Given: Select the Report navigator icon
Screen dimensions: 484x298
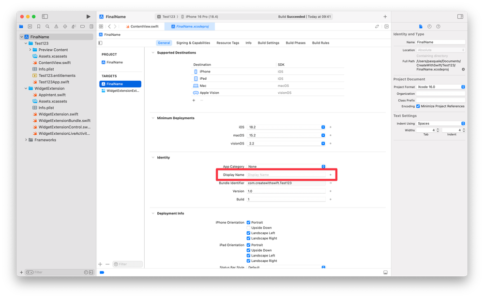Looking at the screenshot, I should 91,26.
